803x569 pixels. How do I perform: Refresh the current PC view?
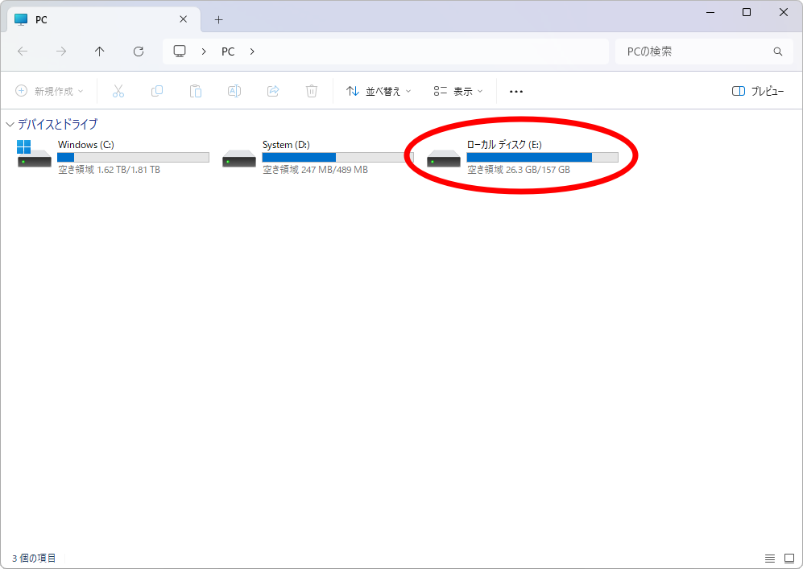coord(139,52)
